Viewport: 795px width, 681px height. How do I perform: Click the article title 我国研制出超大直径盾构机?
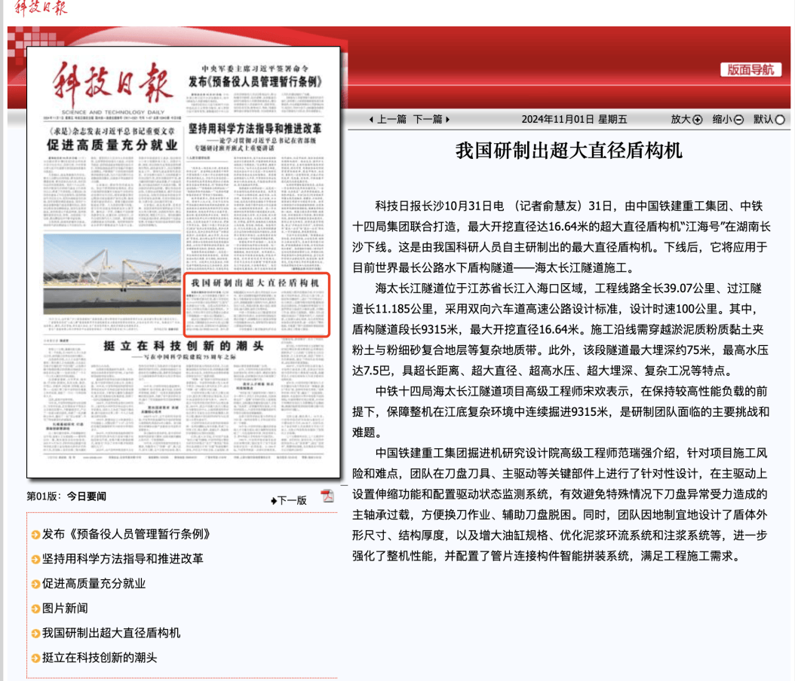pos(569,151)
